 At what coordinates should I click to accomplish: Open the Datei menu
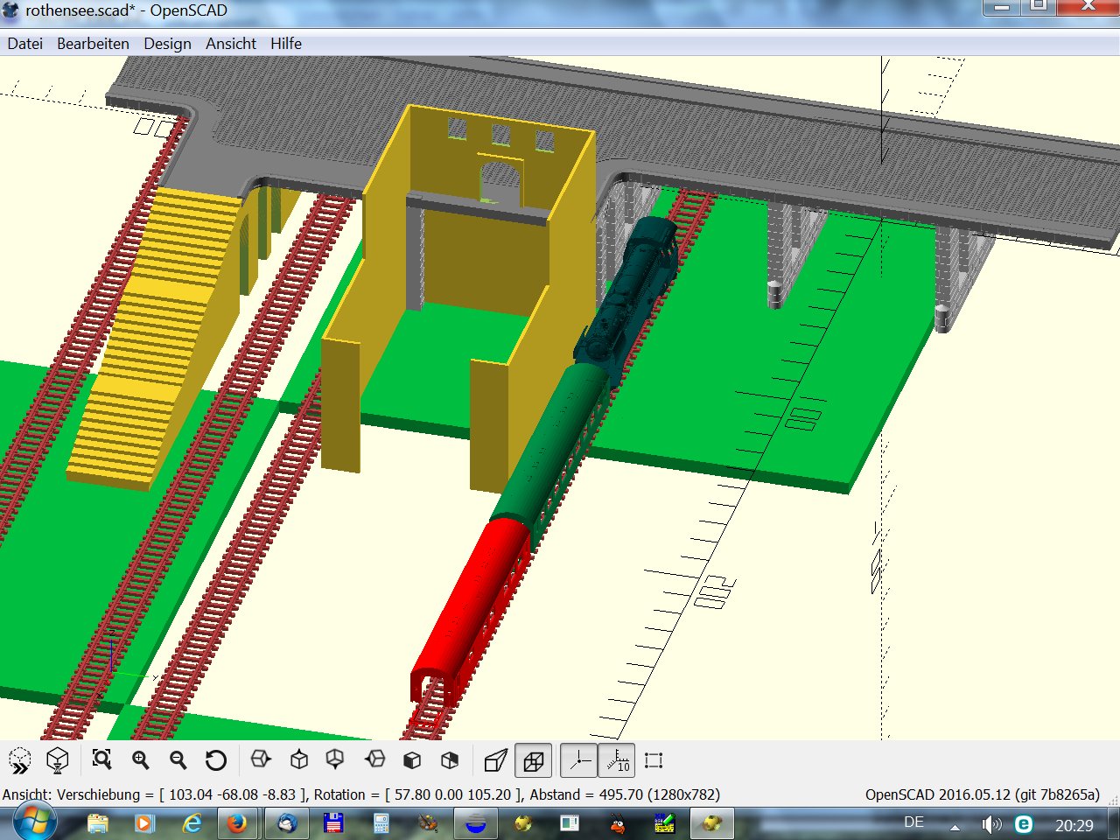pos(24,44)
